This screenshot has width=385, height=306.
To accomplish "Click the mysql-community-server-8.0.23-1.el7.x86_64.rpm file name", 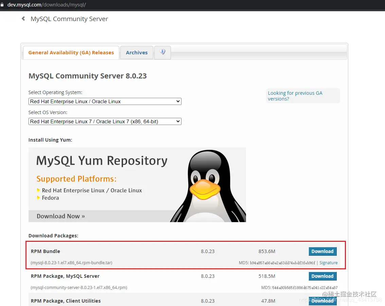I will pyautogui.click(x=79, y=287).
